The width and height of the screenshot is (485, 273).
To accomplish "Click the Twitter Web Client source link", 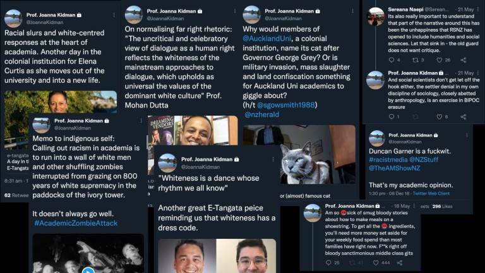I will [x=431, y=193].
